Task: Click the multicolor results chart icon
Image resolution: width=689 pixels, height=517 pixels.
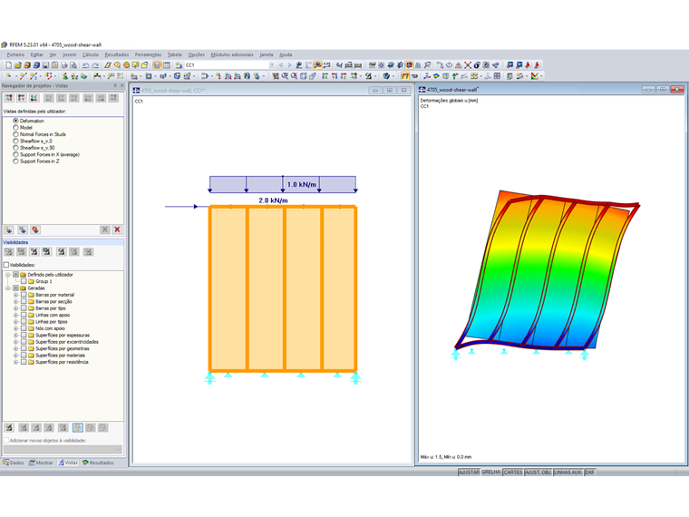Action: 534,76
